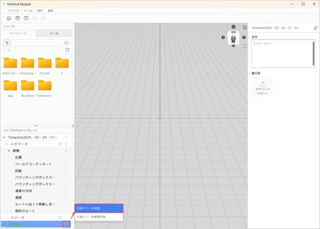Open the three-dot menu for Template2025 row
320x229 pixels.
66,138
